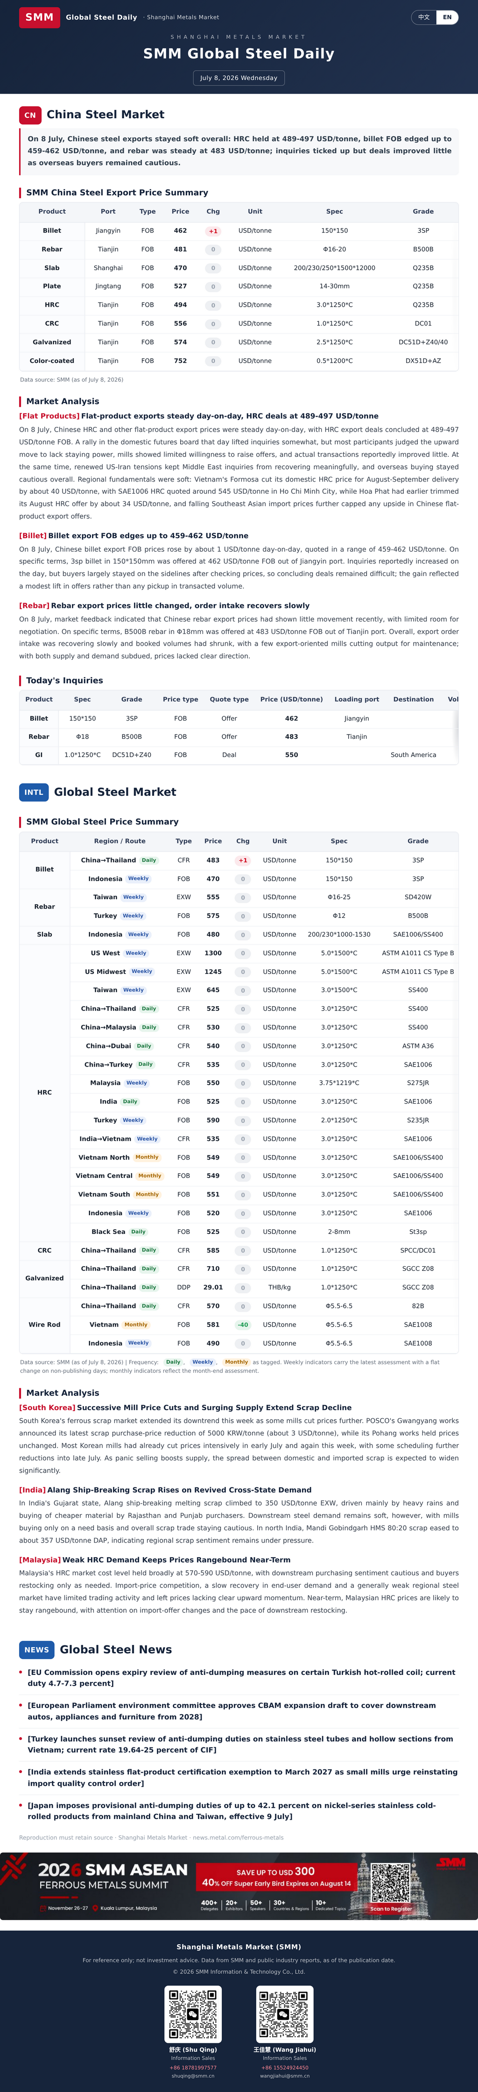Open the ASEAN Ferrous Metals Summit banner
This screenshot has width=478, height=2092.
click(239, 1886)
